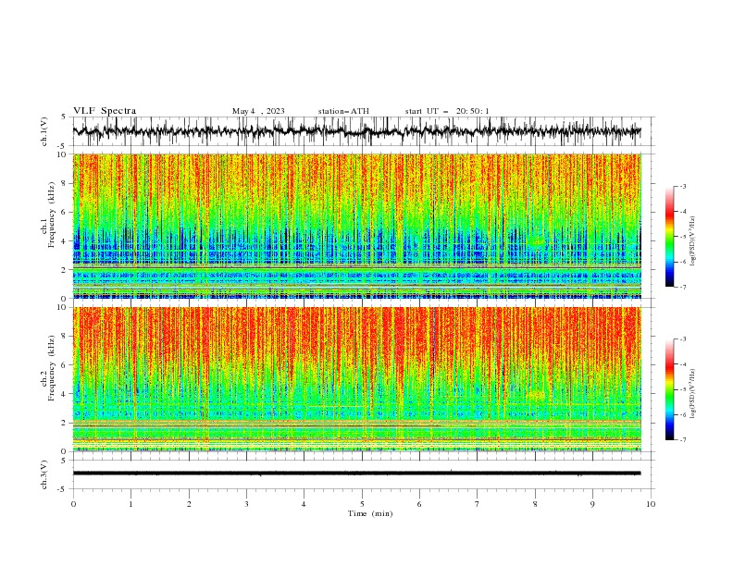Click the "station=ATH" label
This screenshot has width=733, height=566.
point(343,111)
